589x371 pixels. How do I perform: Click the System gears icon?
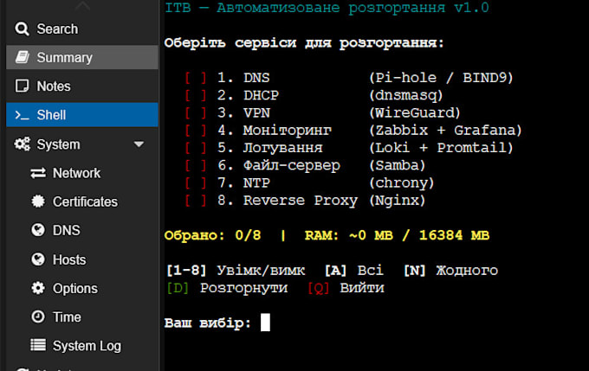point(23,144)
